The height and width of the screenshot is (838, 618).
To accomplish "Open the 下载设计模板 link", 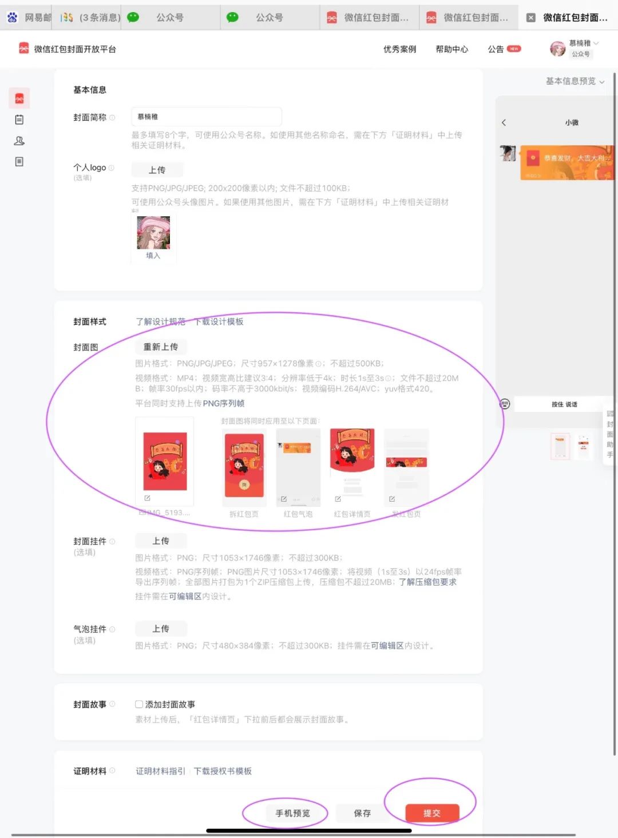I will 219,321.
